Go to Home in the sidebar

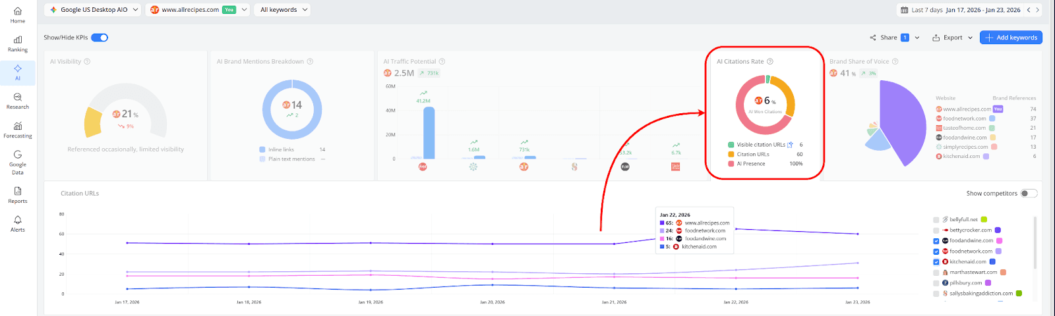(x=18, y=14)
